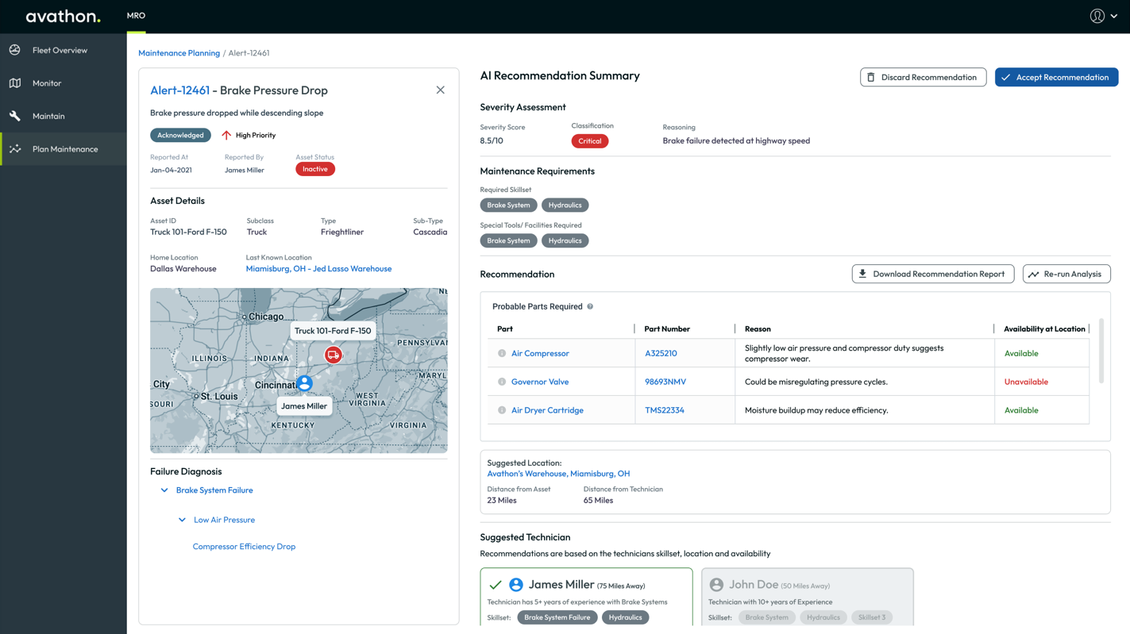Click James Miller's person pin on map
The image size is (1130, 634).
(305, 383)
